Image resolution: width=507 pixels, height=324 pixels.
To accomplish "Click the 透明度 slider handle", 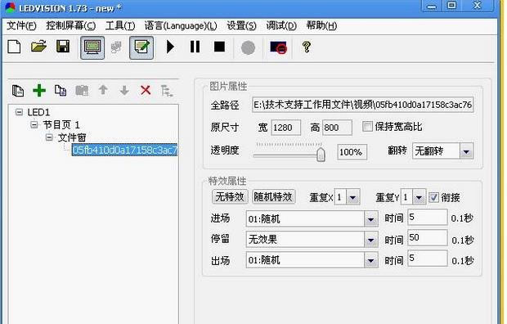I will [x=321, y=154].
